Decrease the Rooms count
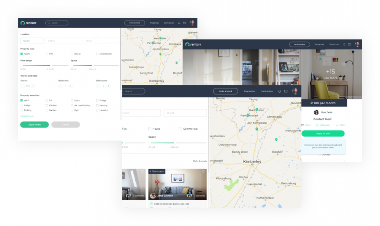Viewport: 380px width, 226px height. (22, 86)
